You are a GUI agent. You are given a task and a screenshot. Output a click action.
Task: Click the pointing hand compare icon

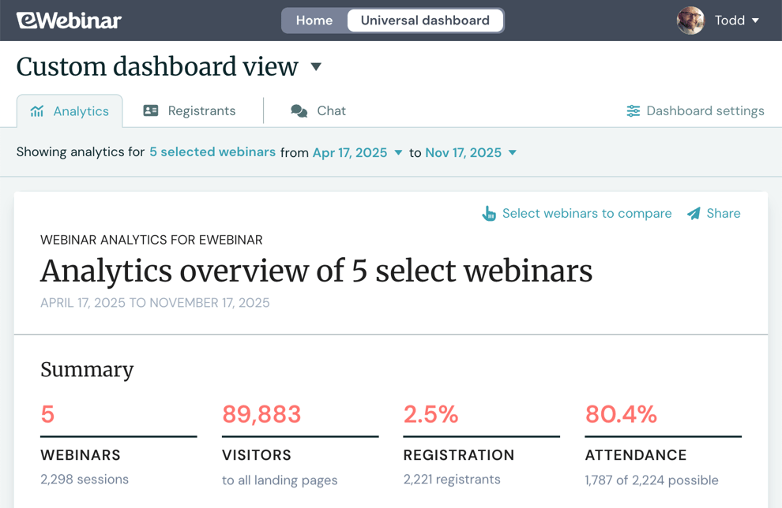pyautogui.click(x=489, y=214)
